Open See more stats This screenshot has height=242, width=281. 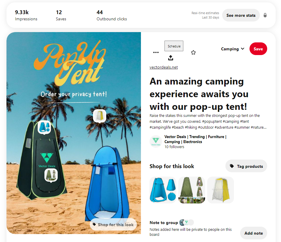coord(241,15)
